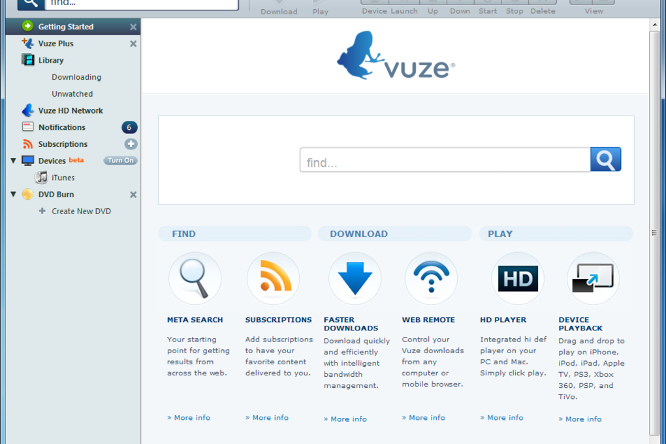
Task: Collapse the Devices tree section
Action: click(x=13, y=161)
